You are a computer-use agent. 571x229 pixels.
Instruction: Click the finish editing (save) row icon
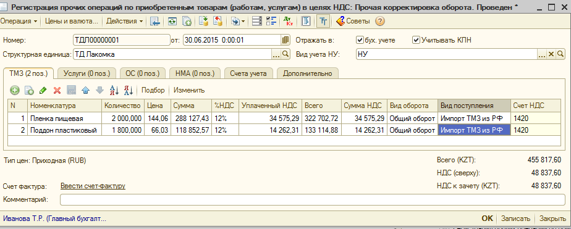point(72,90)
